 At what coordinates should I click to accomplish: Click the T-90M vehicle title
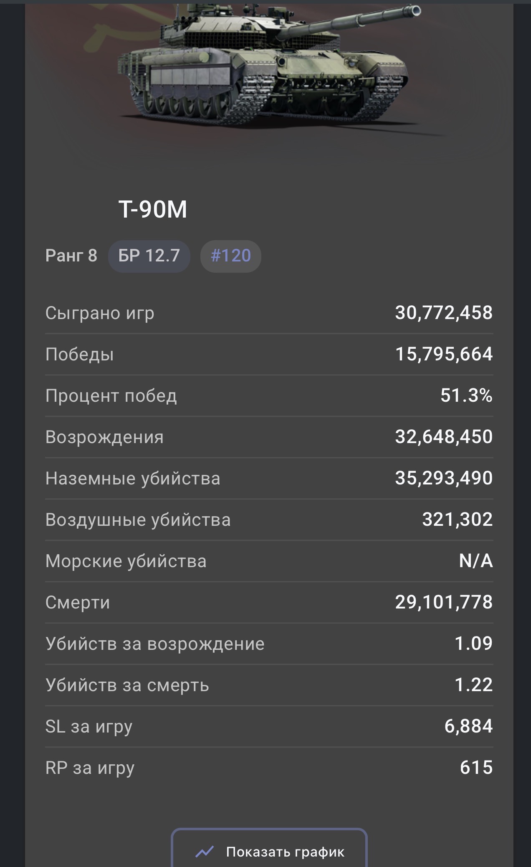(153, 209)
